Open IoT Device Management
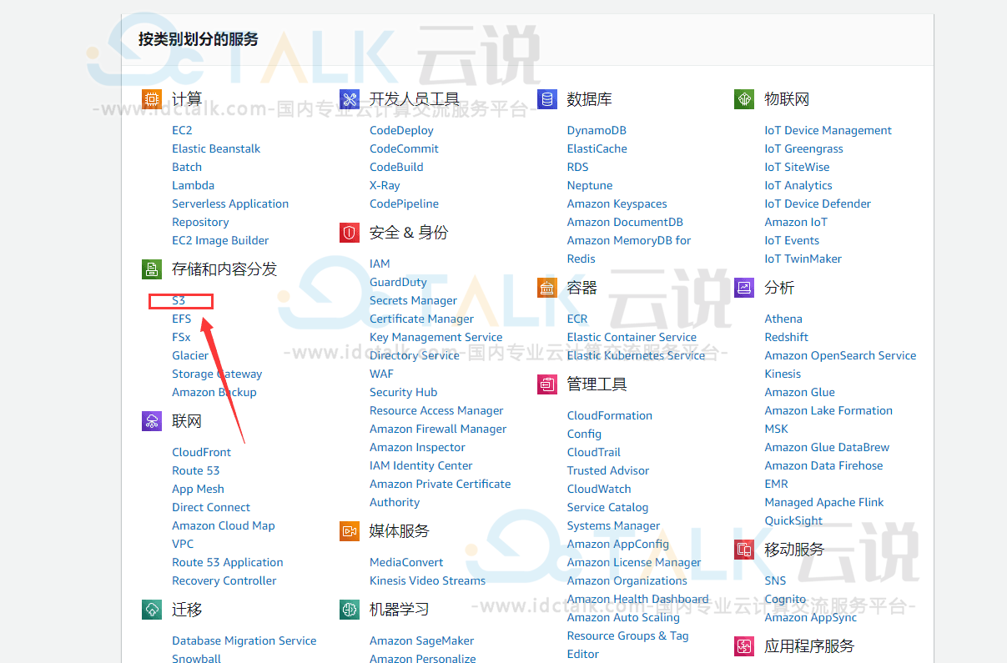This screenshot has height=663, width=1007. pyautogui.click(x=828, y=130)
